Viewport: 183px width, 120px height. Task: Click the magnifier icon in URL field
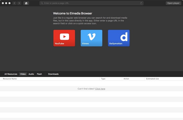42,3
